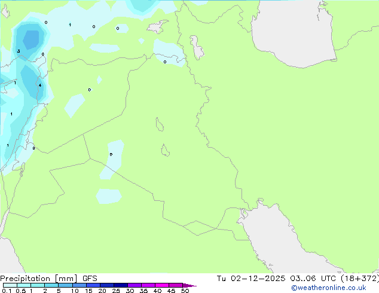379x293 pixels.
Task: Click the 'Tu 02-12-2025' date text
Action: point(251,279)
